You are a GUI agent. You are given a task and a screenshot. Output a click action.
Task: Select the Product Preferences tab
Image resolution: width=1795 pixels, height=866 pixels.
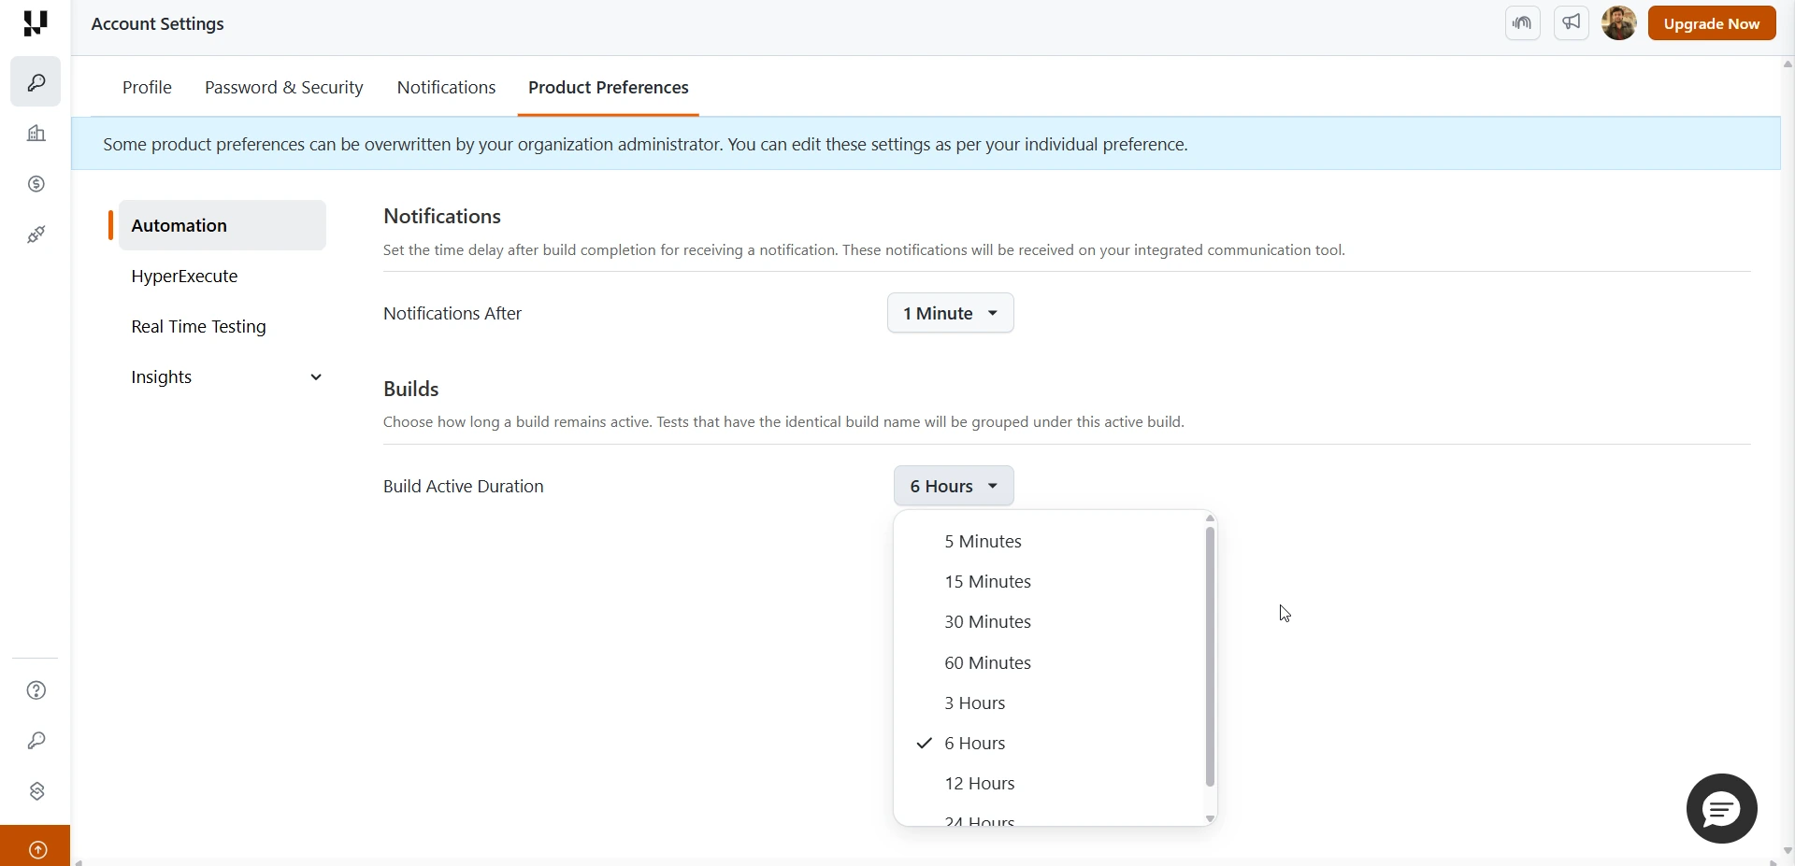(609, 88)
